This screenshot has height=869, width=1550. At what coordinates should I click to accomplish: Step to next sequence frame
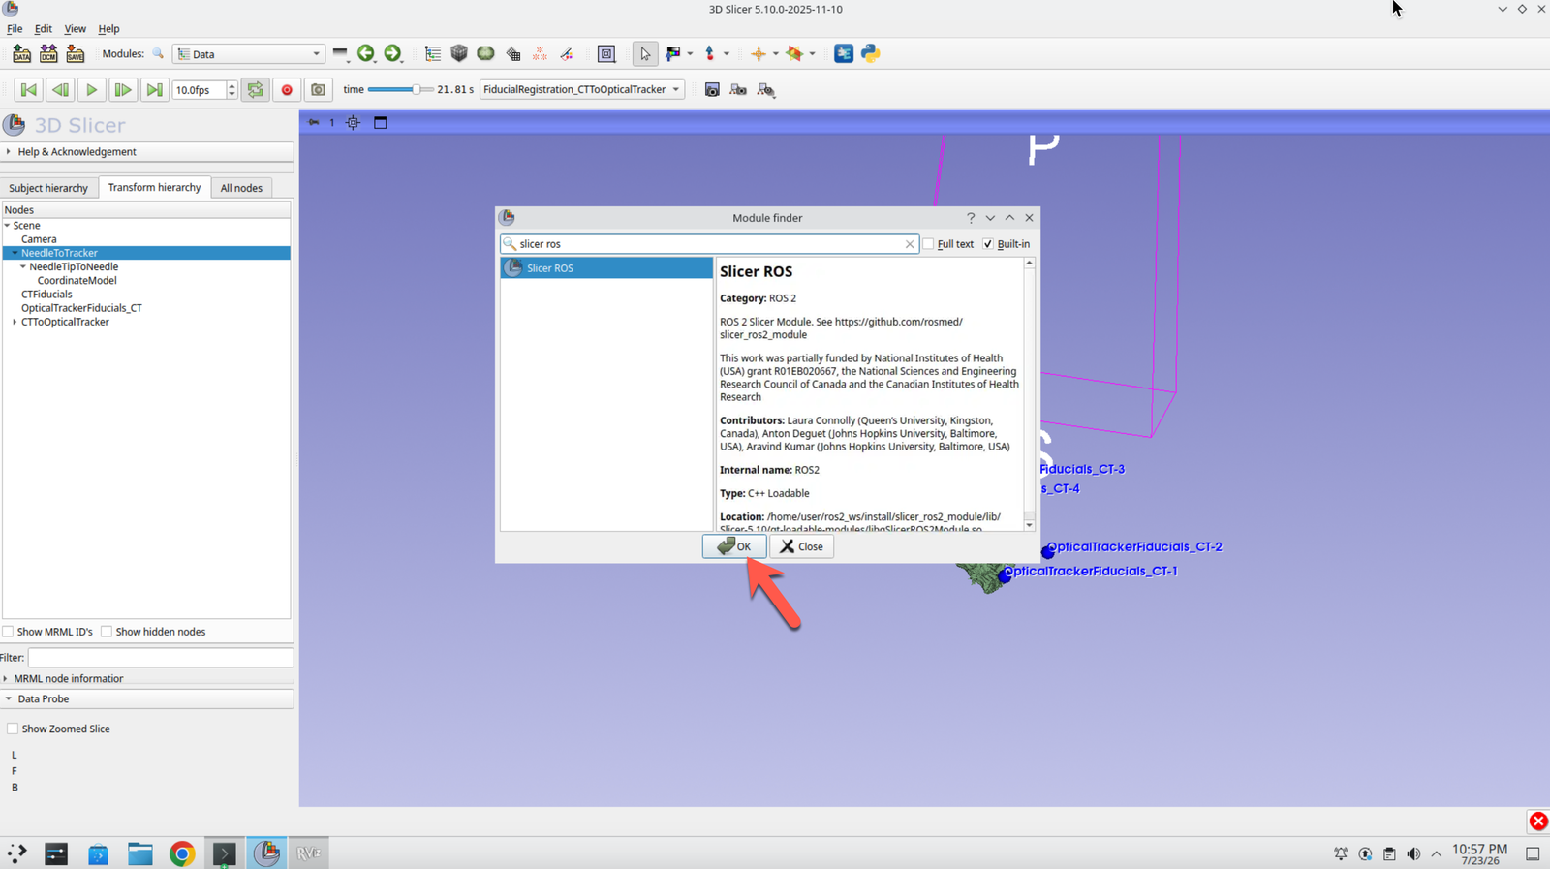[122, 90]
